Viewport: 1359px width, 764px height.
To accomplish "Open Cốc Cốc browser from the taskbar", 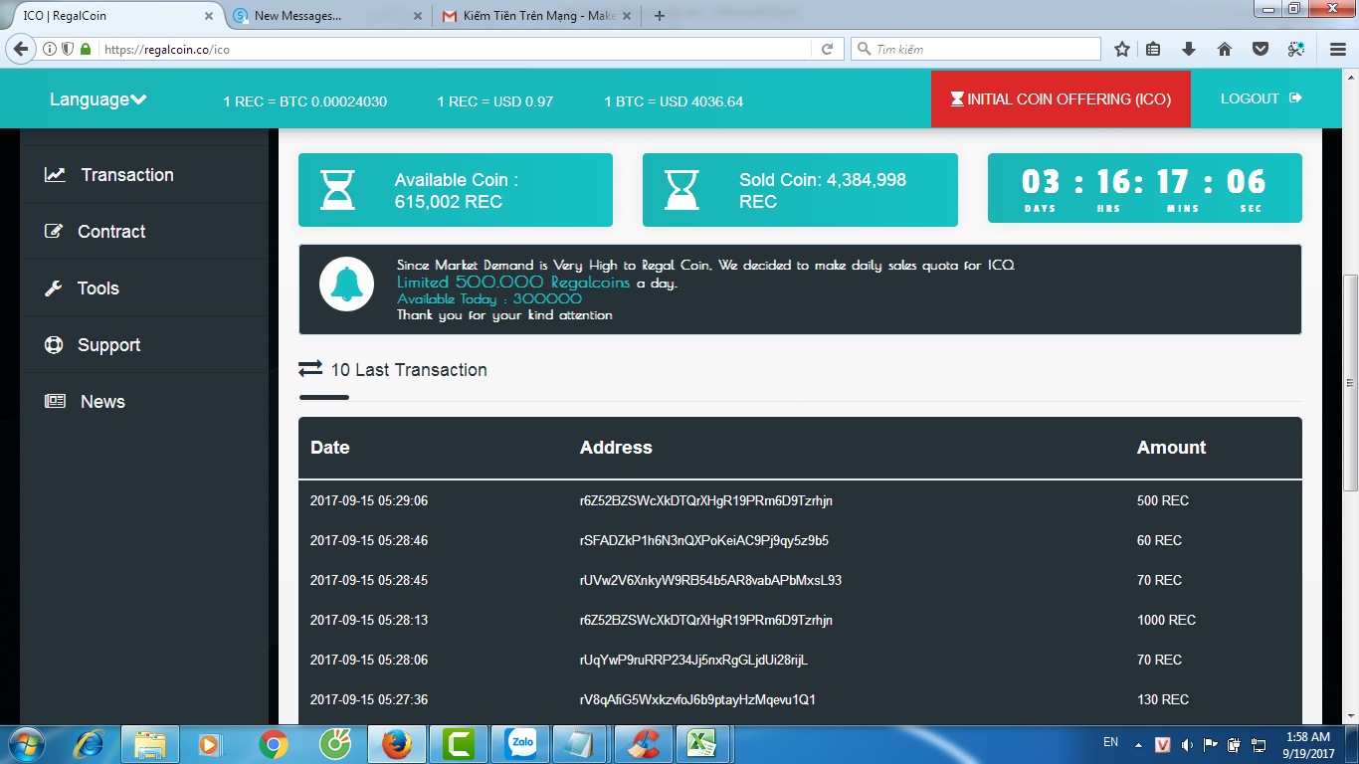I will point(335,743).
